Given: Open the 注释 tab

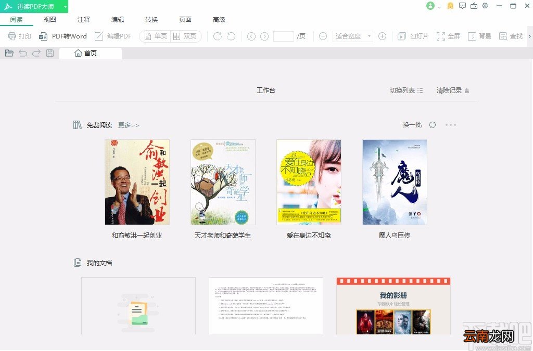Looking at the screenshot, I should pyautogui.click(x=84, y=20).
